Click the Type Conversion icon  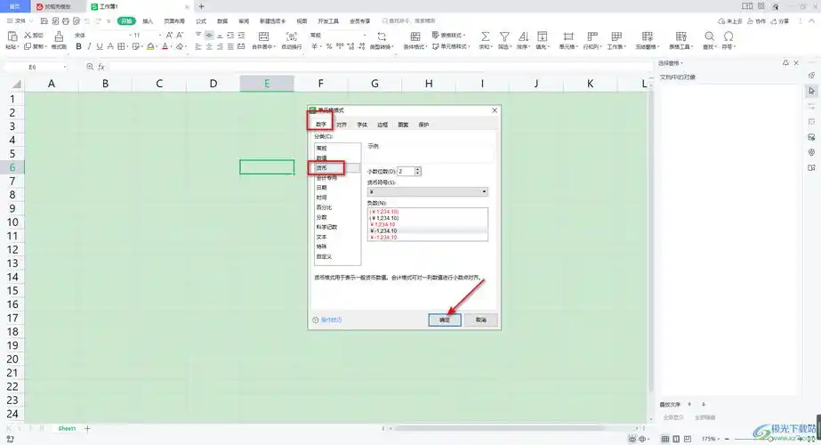(382, 36)
